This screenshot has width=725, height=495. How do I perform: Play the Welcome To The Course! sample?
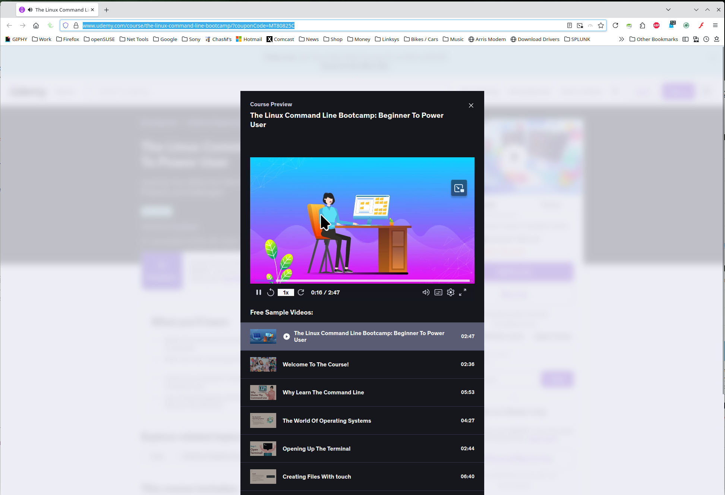[x=315, y=365]
